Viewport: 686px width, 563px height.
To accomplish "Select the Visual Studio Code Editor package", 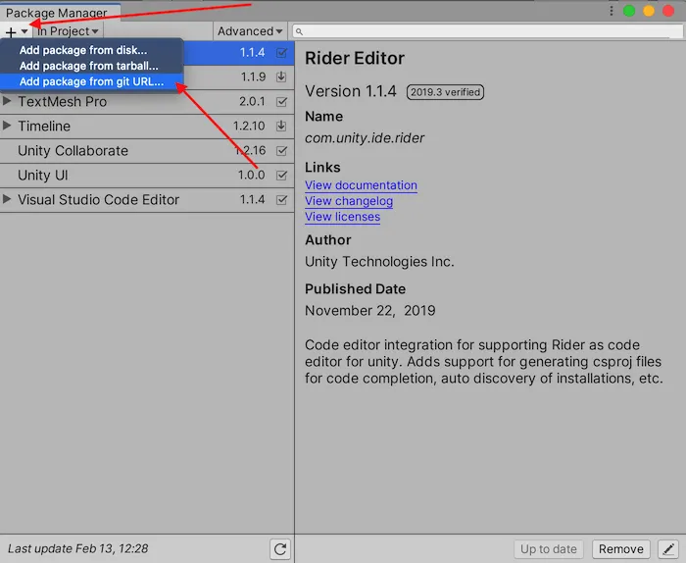I will (147, 200).
